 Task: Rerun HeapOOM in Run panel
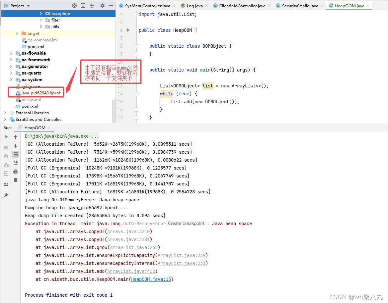[x=6, y=136]
